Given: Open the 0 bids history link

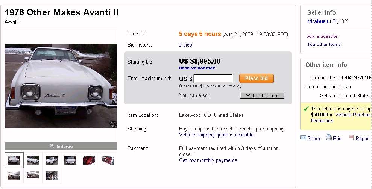Looking at the screenshot, I should [185, 45].
